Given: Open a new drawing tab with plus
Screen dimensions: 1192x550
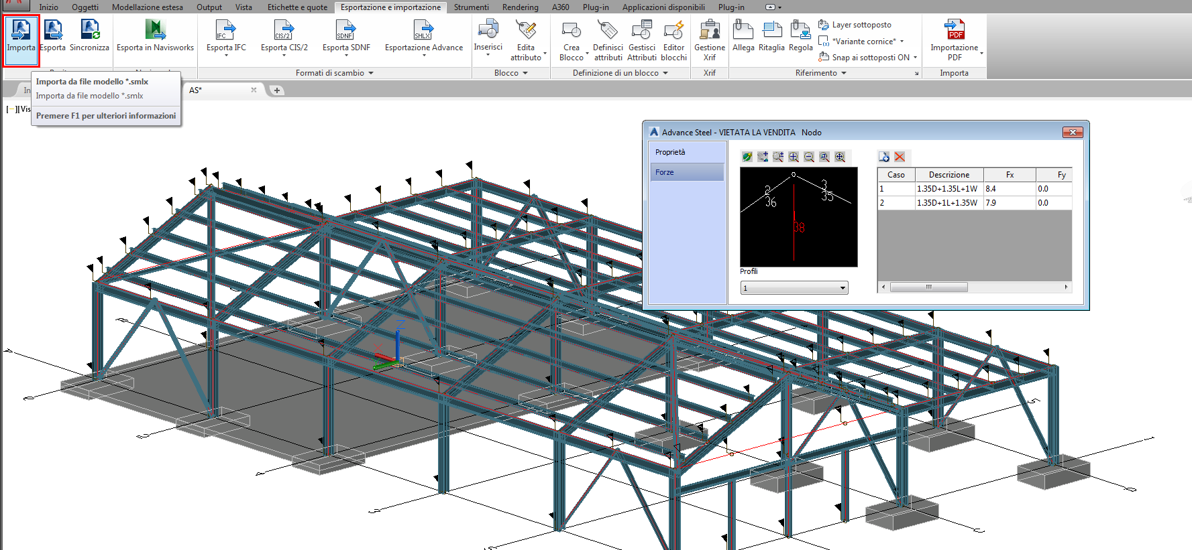Looking at the screenshot, I should coord(276,90).
